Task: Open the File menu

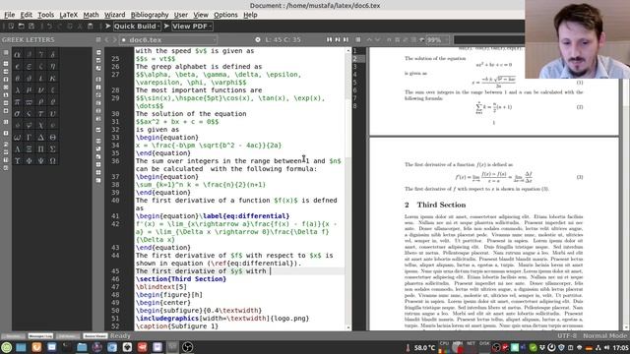Action: click(x=9, y=15)
